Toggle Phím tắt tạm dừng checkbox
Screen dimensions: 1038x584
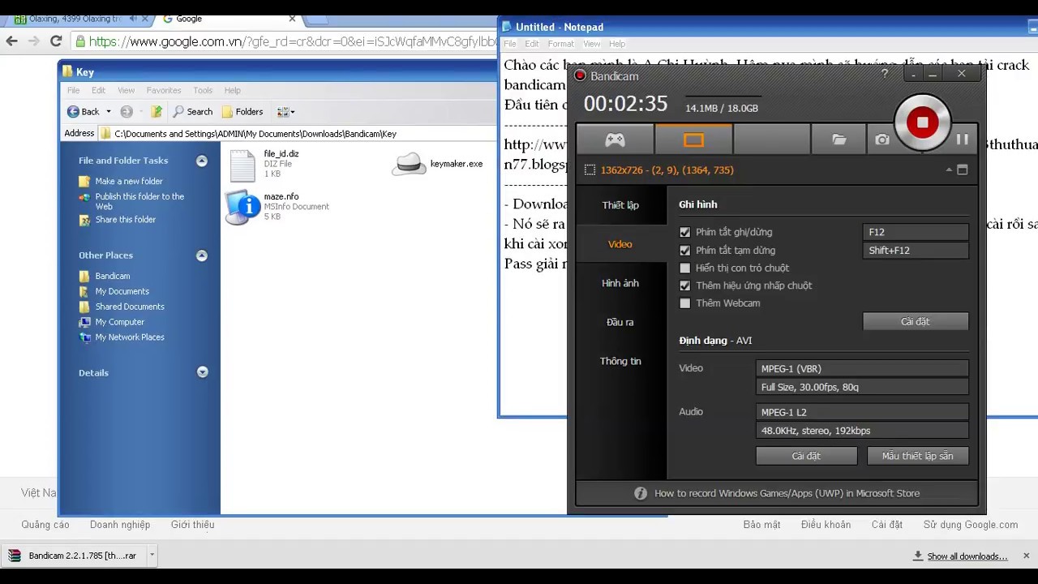[685, 250]
